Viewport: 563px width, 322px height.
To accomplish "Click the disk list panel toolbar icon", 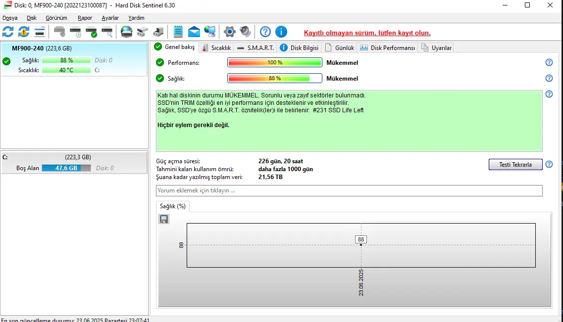I will 40,32.
